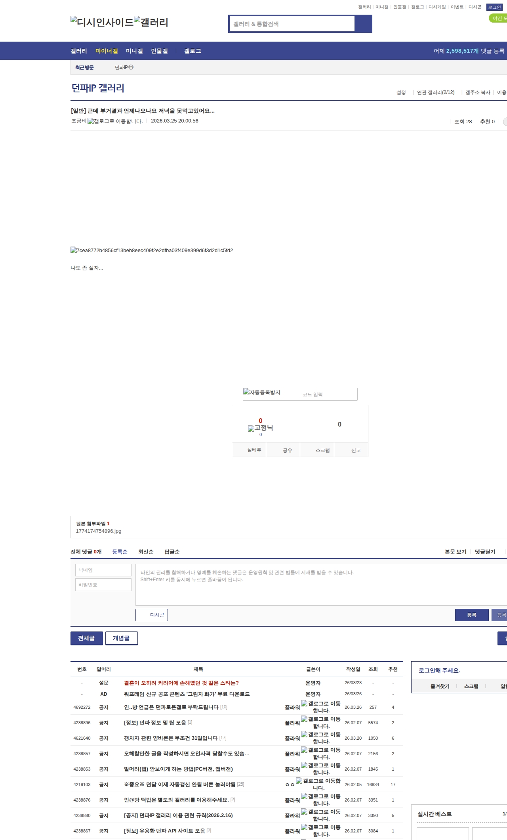Viewport: 507px width, 840px height.
Task: Open notice '갱차자 관련 양비론은 무조건 31일입니다'
Action: [x=171, y=738]
